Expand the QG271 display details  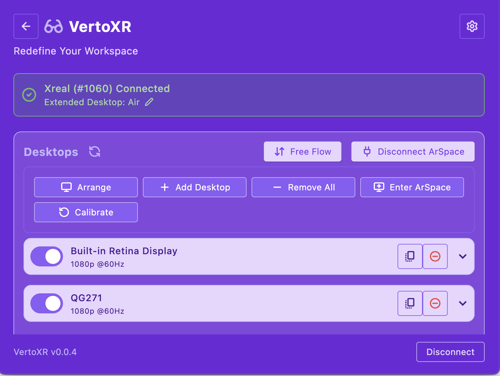(x=462, y=303)
